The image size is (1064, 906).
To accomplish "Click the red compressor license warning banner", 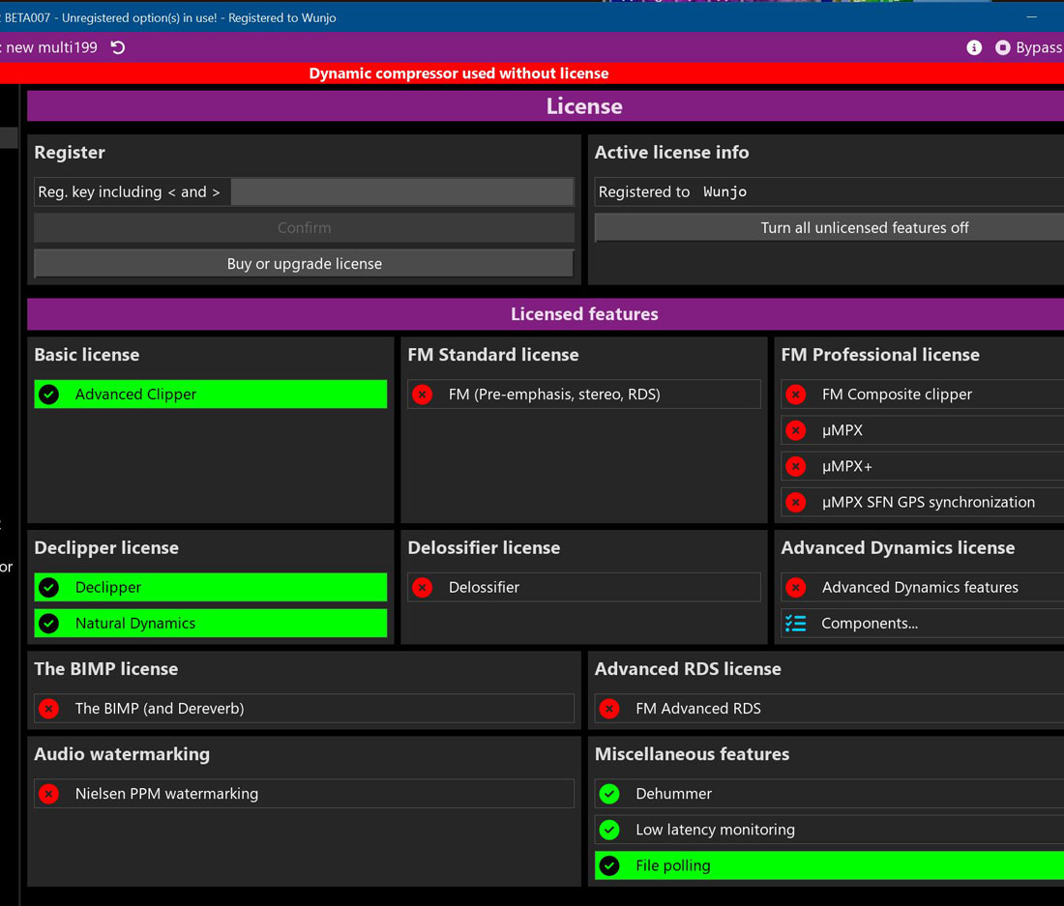I will pyautogui.click(x=458, y=73).
